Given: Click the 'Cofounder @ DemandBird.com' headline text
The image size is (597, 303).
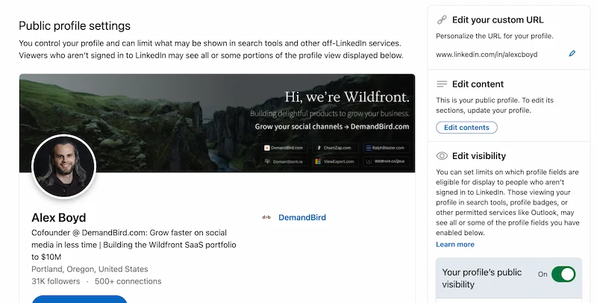Looking at the screenshot, I should pos(134,245).
